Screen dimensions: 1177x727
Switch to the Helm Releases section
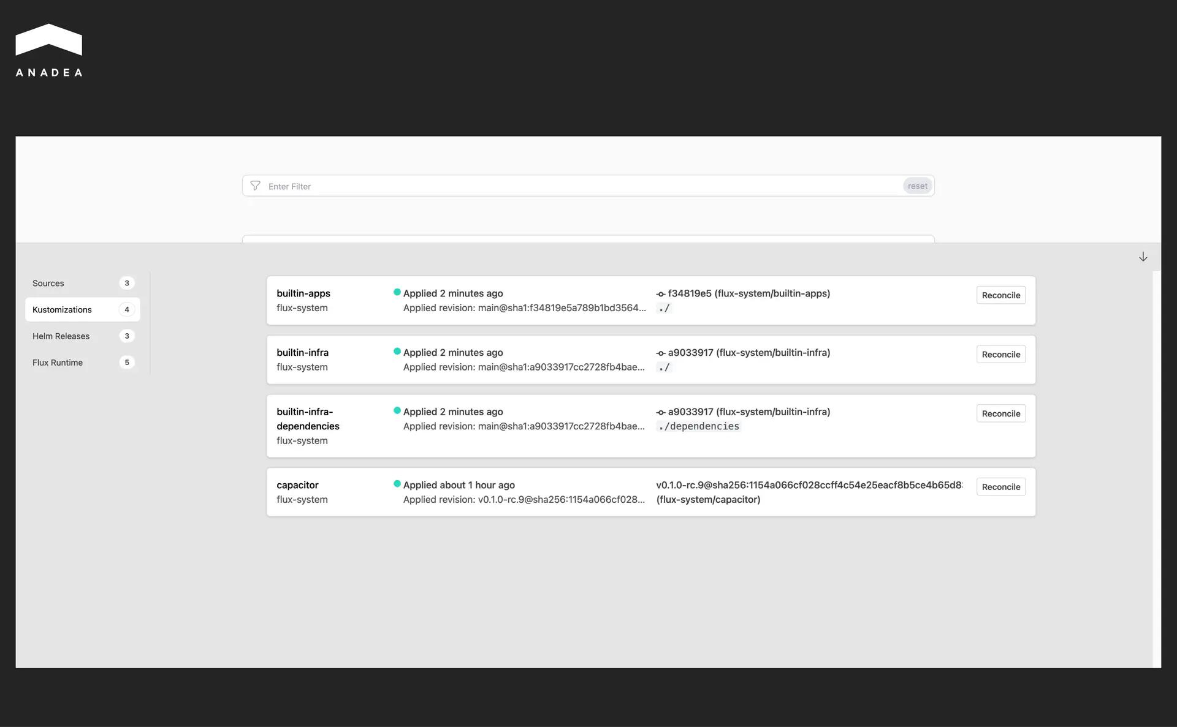(x=61, y=336)
